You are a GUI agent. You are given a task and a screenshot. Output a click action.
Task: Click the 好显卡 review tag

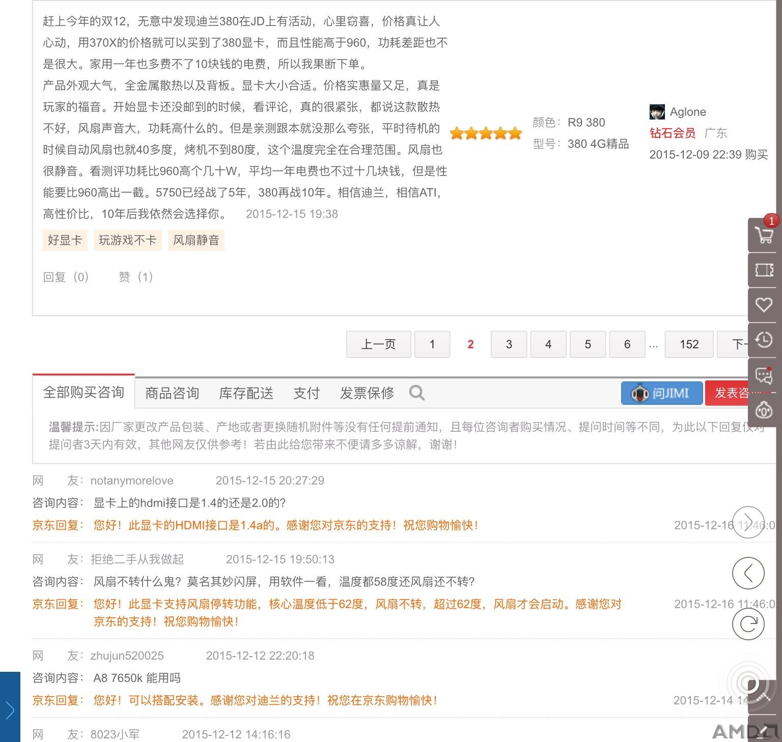point(65,240)
